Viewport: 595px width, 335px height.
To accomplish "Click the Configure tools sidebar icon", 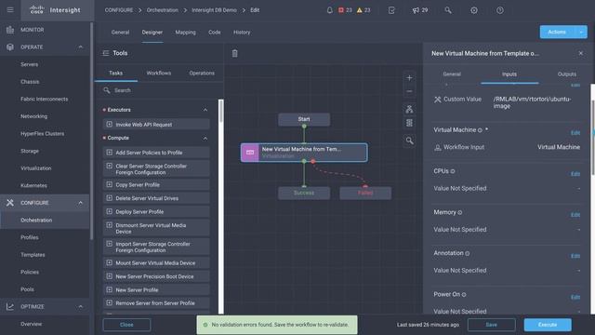I will coord(10,203).
